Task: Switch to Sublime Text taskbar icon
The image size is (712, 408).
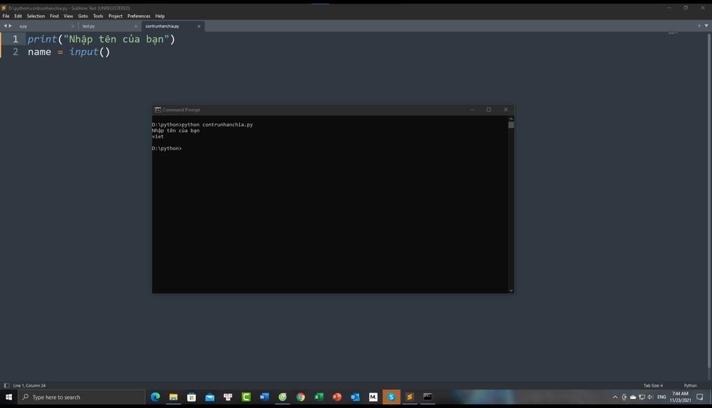Action: 410,397
